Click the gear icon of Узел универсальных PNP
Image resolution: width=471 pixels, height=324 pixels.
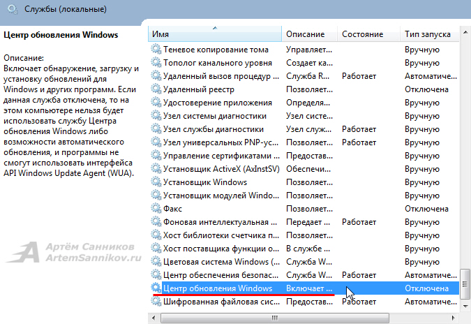[156, 142]
